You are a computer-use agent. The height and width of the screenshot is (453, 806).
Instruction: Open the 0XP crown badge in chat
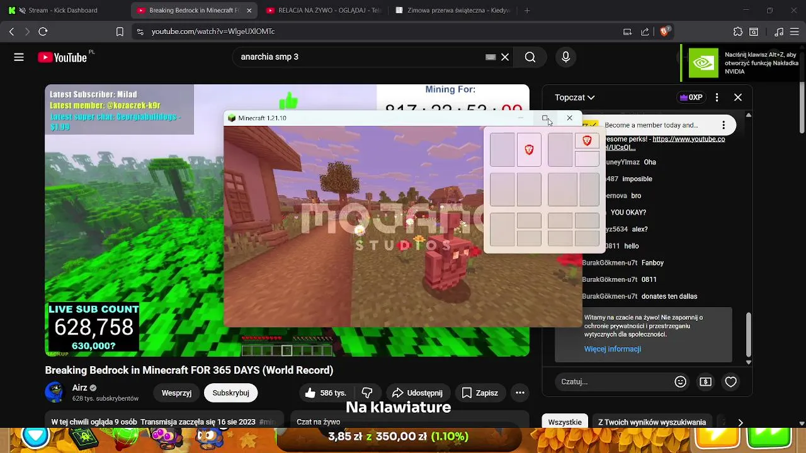click(691, 98)
